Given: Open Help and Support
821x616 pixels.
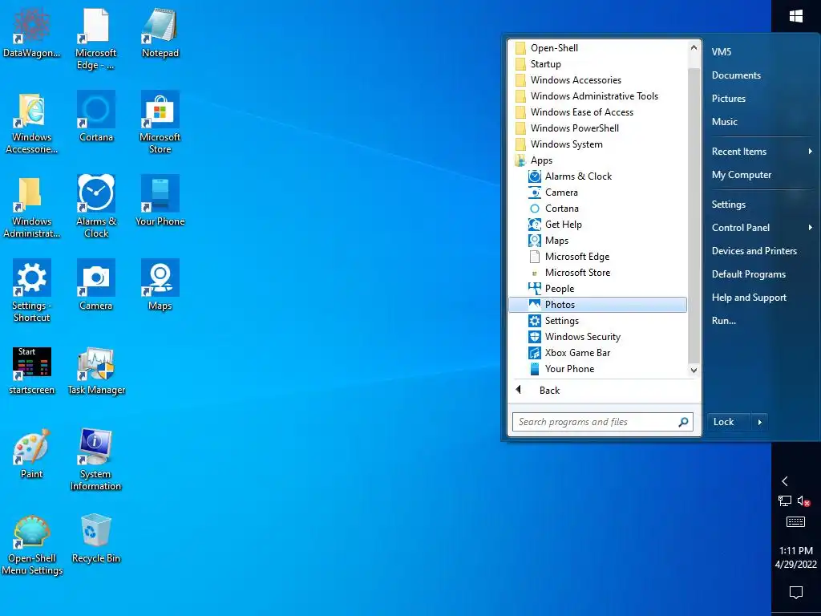Looking at the screenshot, I should (749, 298).
